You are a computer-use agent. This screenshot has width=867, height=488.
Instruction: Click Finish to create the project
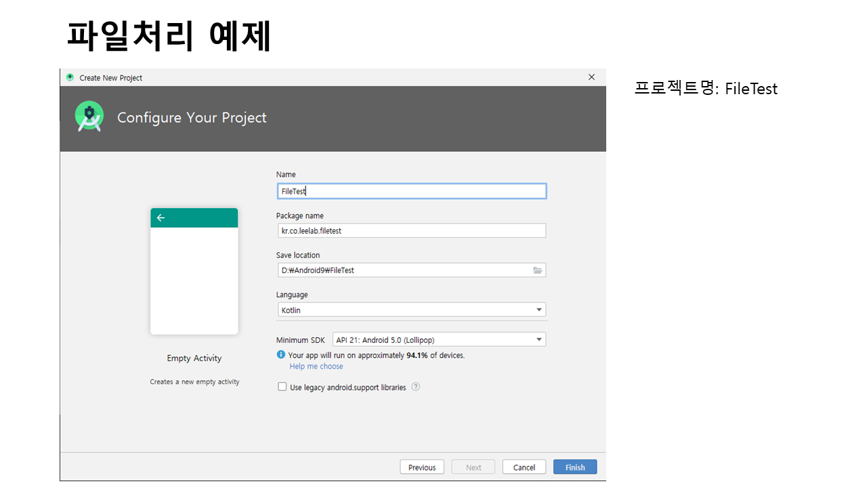[x=575, y=467]
